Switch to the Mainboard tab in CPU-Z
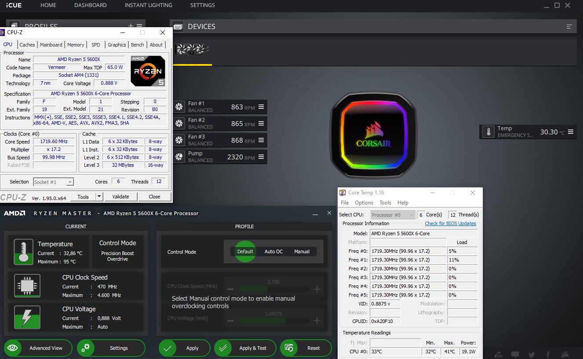Image resolution: width=583 pixels, height=359 pixels. point(51,45)
